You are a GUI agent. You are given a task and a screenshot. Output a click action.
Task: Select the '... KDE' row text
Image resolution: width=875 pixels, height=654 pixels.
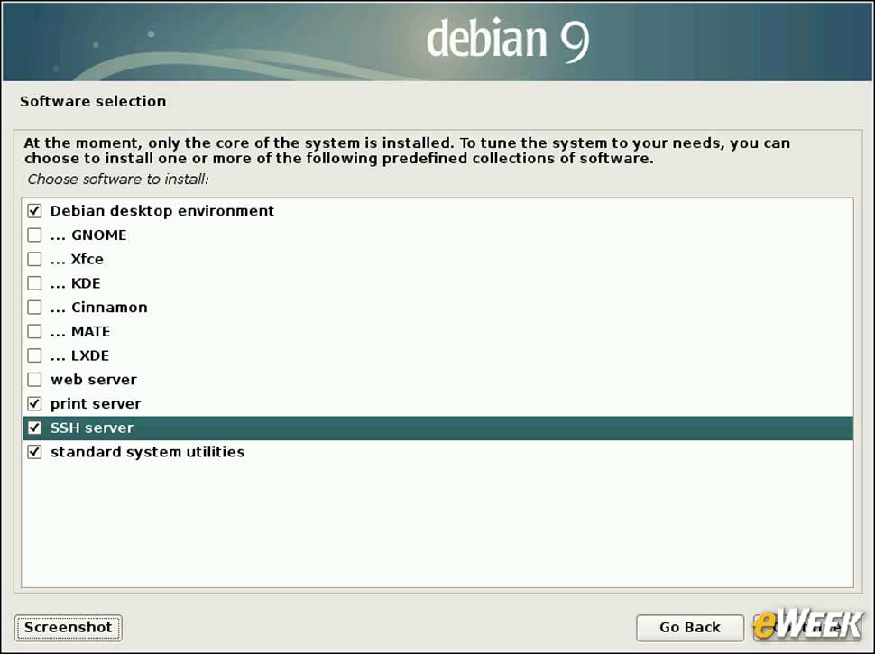click(x=76, y=283)
